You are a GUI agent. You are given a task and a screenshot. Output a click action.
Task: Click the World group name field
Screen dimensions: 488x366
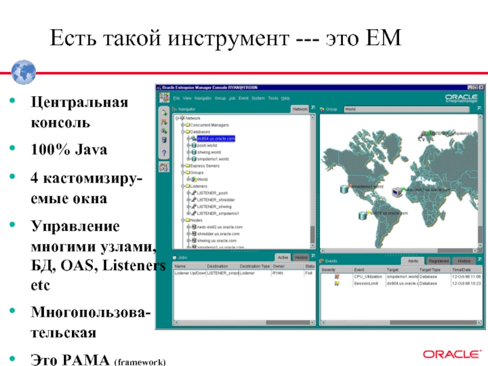click(x=406, y=109)
